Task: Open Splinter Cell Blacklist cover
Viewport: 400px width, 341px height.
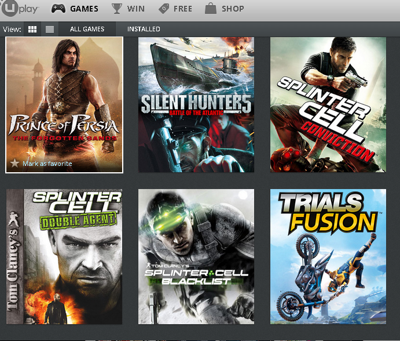Action: coord(196,257)
